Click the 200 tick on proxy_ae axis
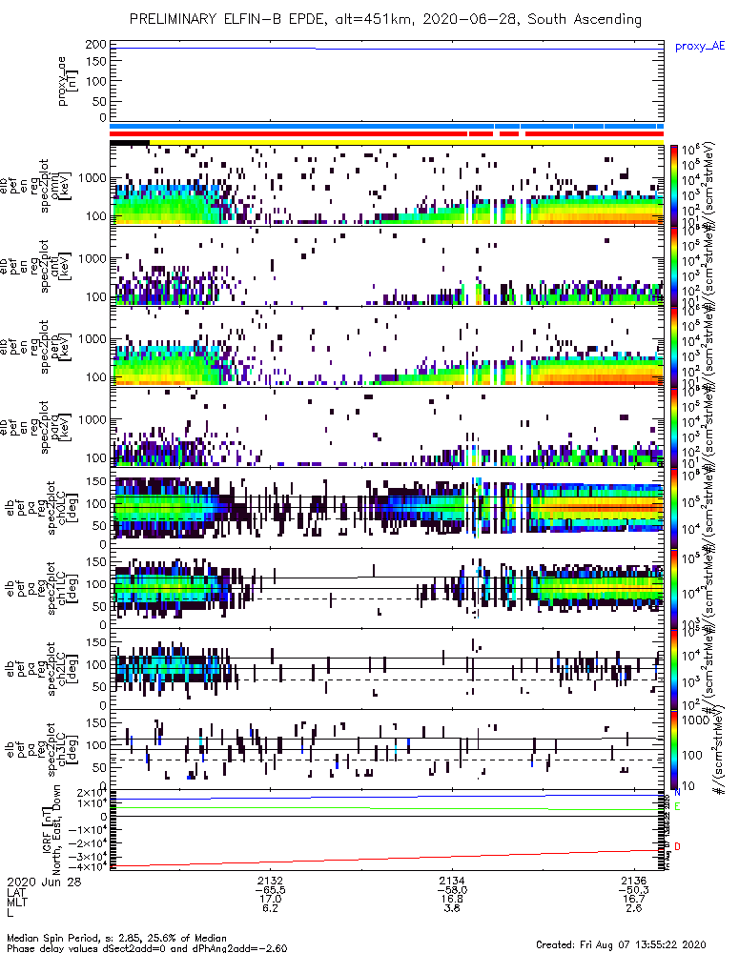The image size is (739, 953). 96,45
